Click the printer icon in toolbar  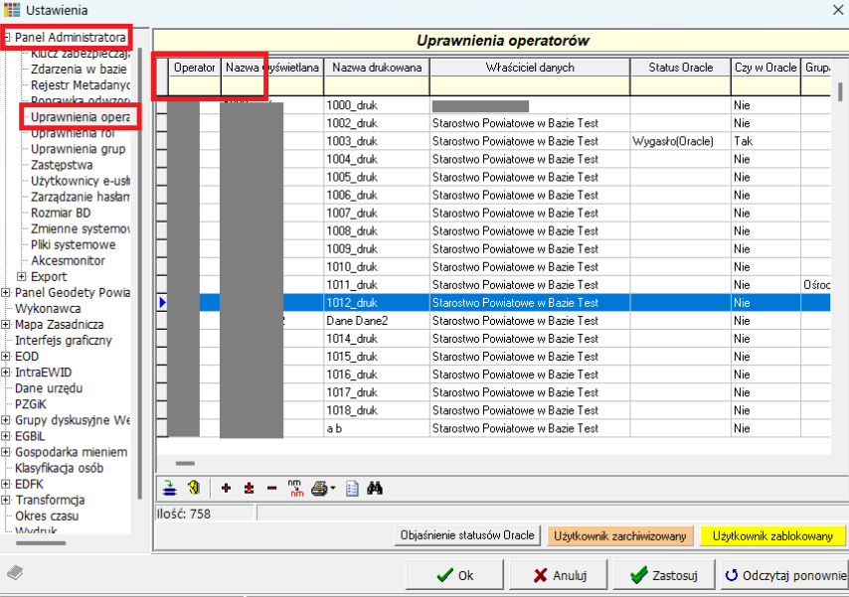tap(319, 488)
